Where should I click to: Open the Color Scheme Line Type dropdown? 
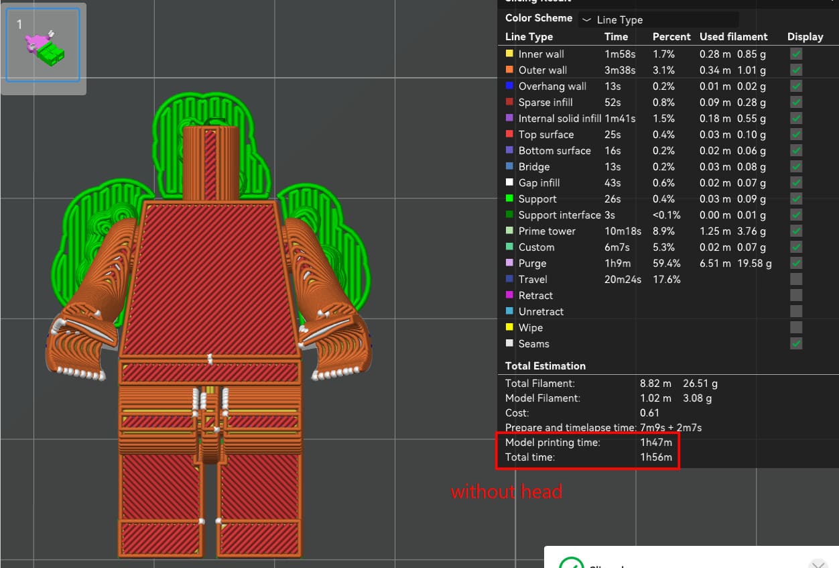(658, 19)
